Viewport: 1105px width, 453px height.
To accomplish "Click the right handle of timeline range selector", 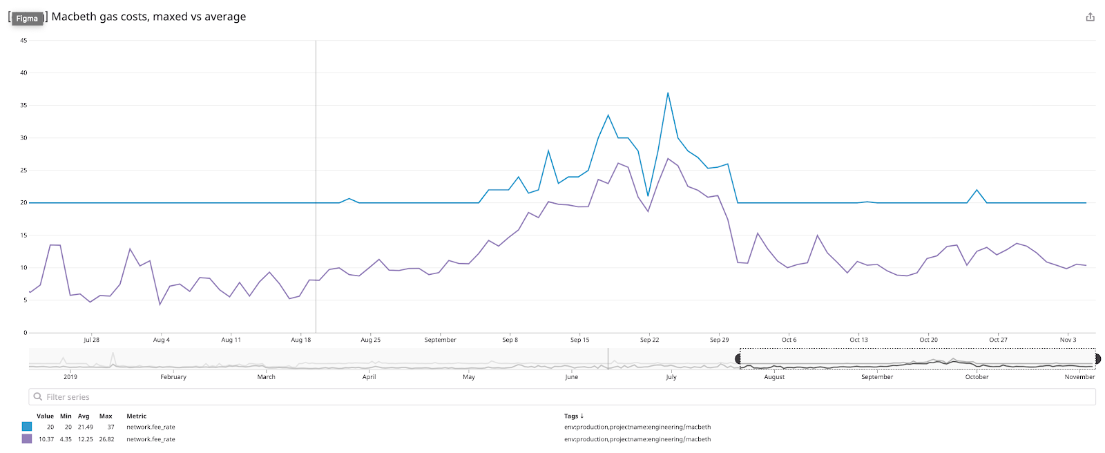I will coord(1097,359).
